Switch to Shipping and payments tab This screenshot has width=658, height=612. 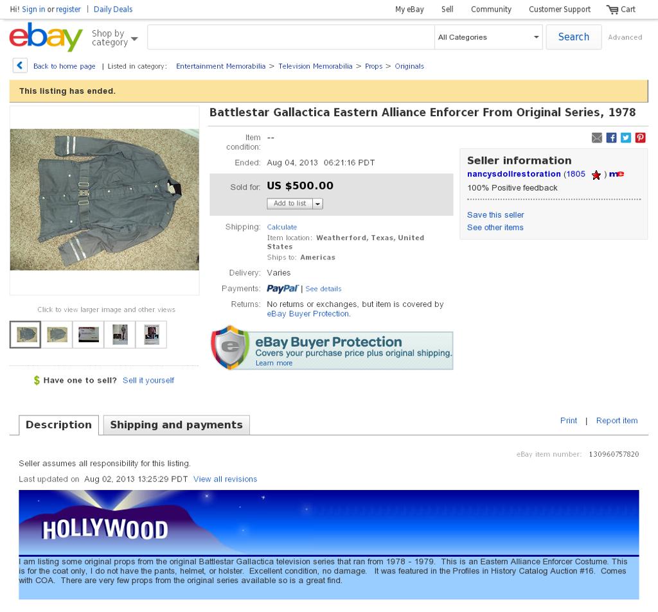tap(176, 425)
